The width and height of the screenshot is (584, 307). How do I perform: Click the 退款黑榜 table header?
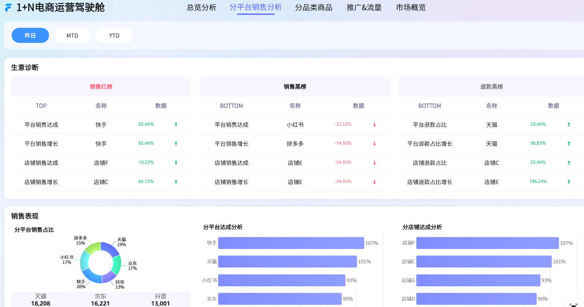(491, 87)
